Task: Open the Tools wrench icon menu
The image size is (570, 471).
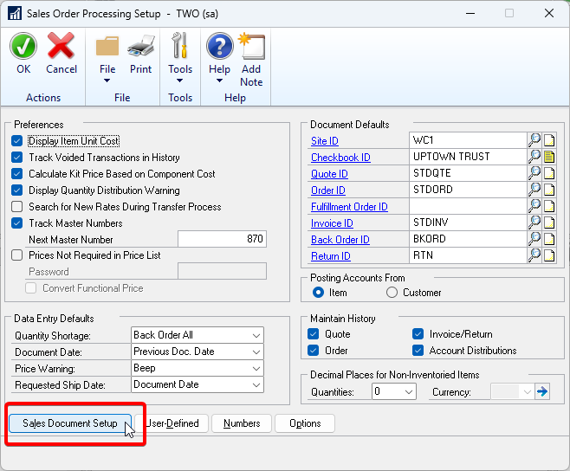Action: tap(180, 54)
